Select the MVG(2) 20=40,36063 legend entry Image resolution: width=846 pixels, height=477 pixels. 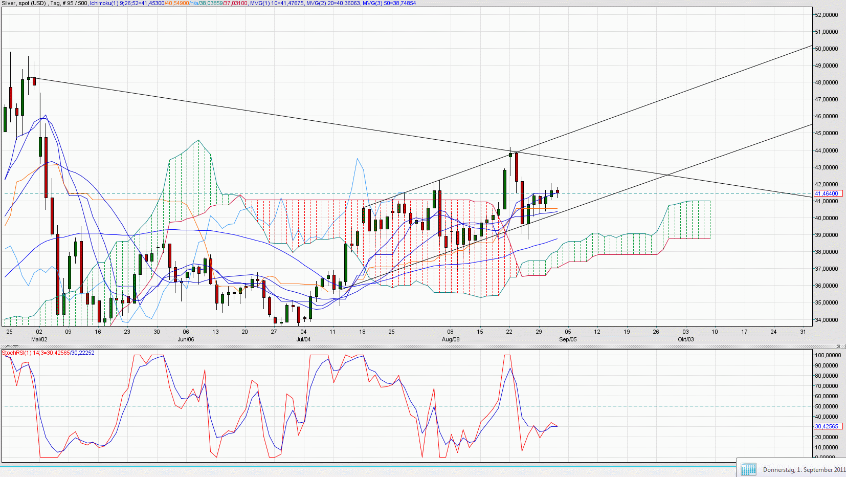[333, 3]
